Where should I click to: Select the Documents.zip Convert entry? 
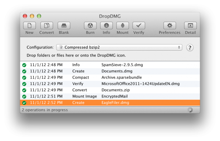pos(110,90)
